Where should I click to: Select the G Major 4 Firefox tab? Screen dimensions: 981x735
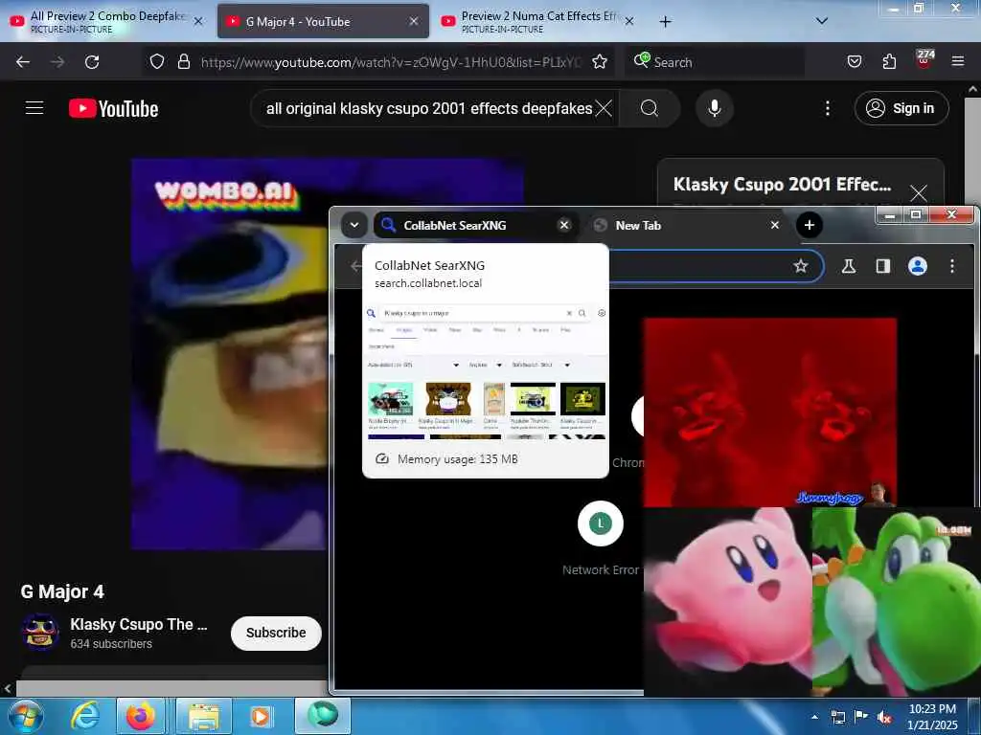pyautogui.click(x=323, y=21)
